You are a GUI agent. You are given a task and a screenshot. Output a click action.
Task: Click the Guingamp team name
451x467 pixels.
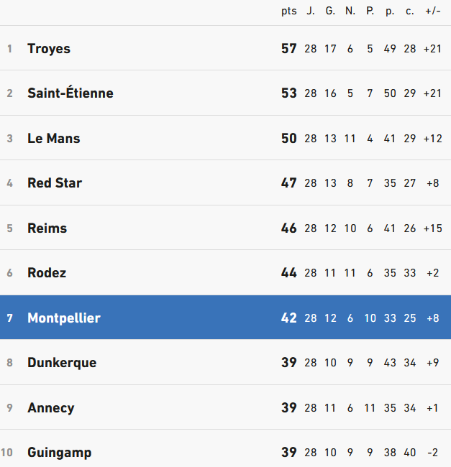60,453
